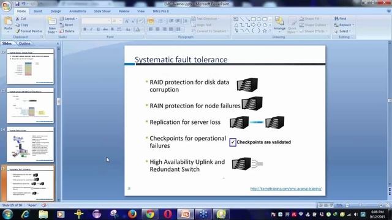392x220 pixels.
Task: Pick the isosceles triangle shape
Action: click(x=236, y=24)
